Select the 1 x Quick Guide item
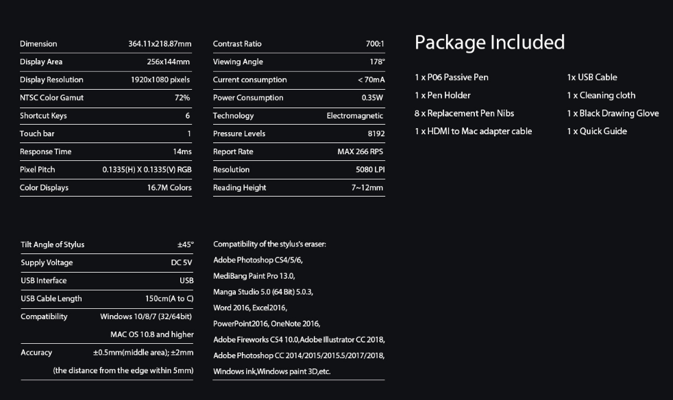Screen dimensions: 673x400 click(597, 131)
